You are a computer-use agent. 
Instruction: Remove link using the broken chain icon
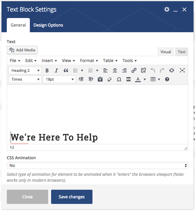click(143, 70)
